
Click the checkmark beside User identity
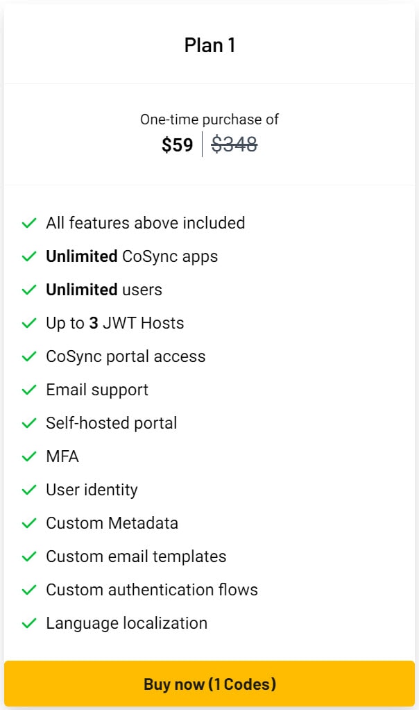[29, 490]
